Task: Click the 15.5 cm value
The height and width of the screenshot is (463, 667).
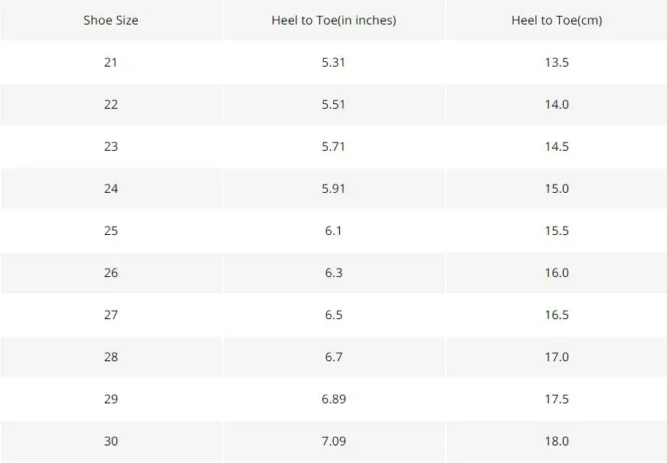Action: [557, 231]
